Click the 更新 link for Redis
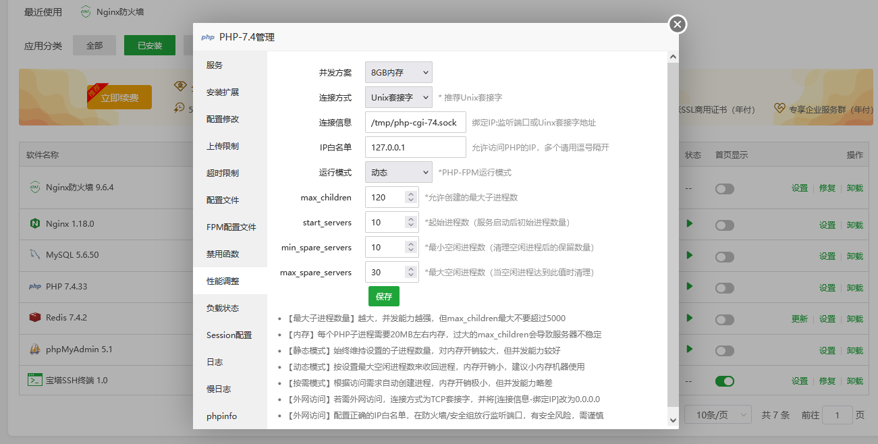The width and height of the screenshot is (878, 444). pos(800,319)
